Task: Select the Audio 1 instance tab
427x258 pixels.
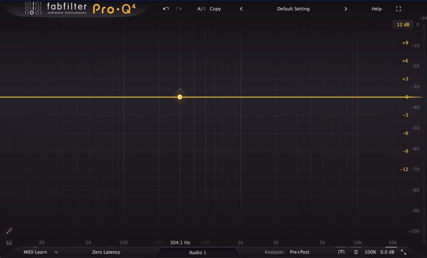Action: 198,253
